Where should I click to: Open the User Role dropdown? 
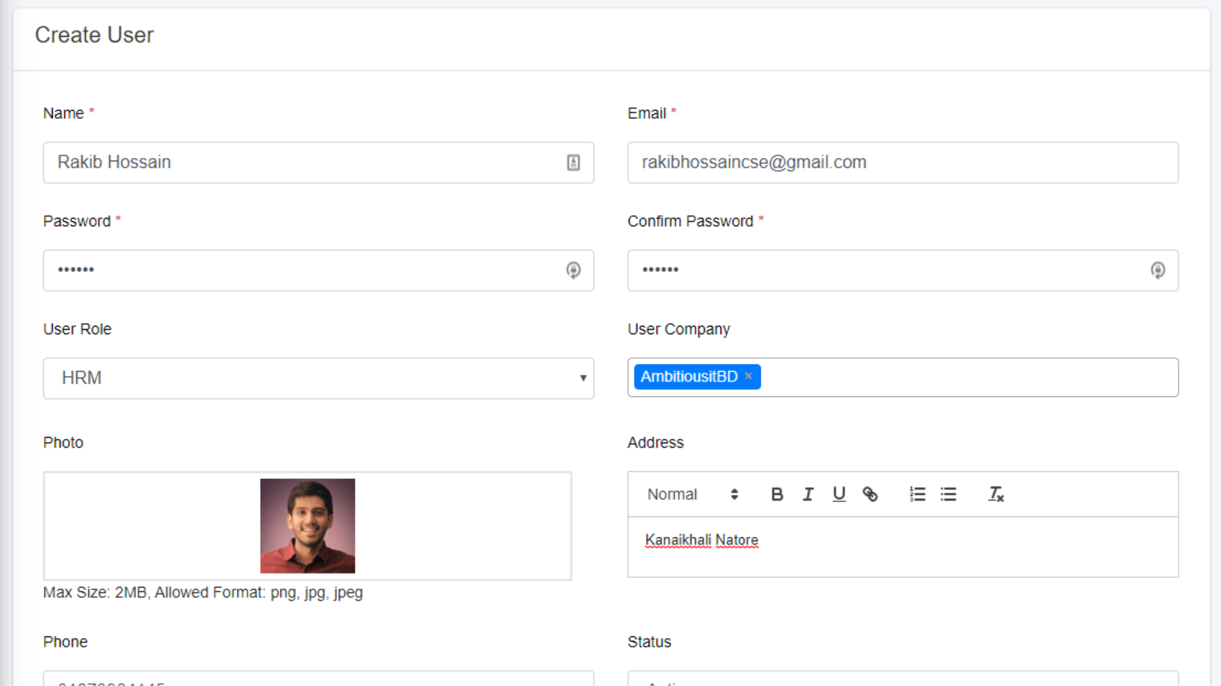[x=318, y=379]
